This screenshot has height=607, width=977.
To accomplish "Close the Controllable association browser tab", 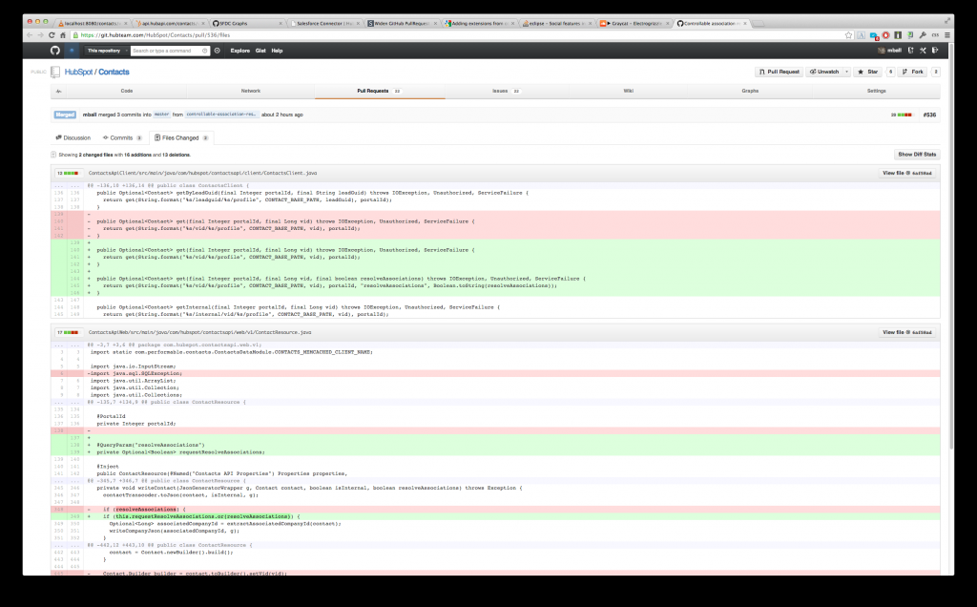I will (x=744, y=23).
